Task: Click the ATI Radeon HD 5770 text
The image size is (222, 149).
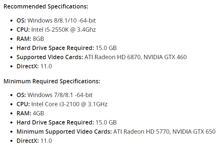Action: click(141, 132)
